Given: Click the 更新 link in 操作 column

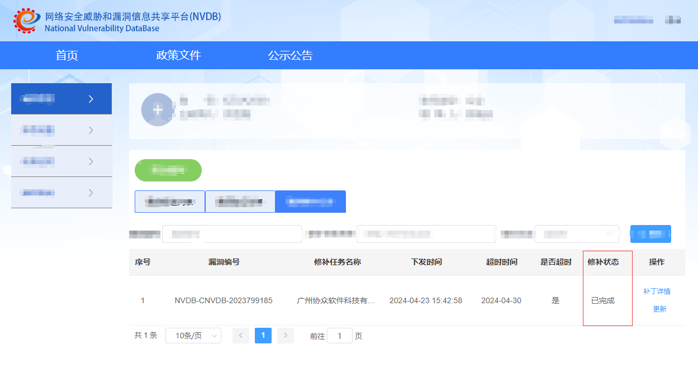Looking at the screenshot, I should coord(659,309).
